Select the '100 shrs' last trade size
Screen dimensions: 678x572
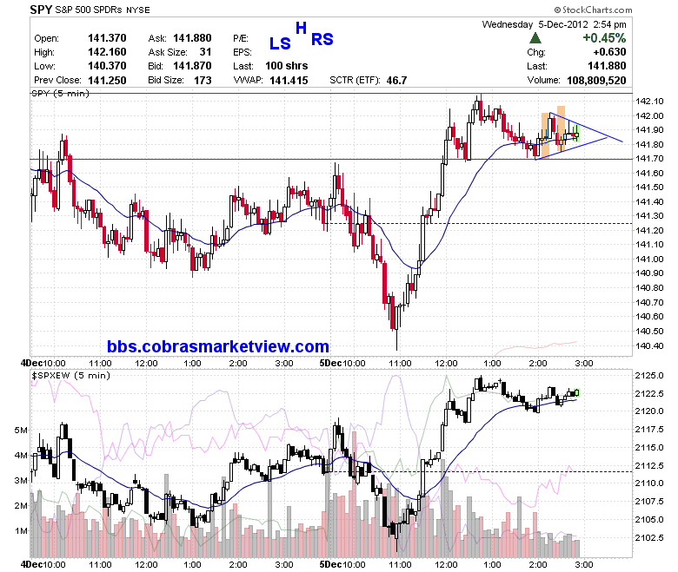[x=286, y=66]
